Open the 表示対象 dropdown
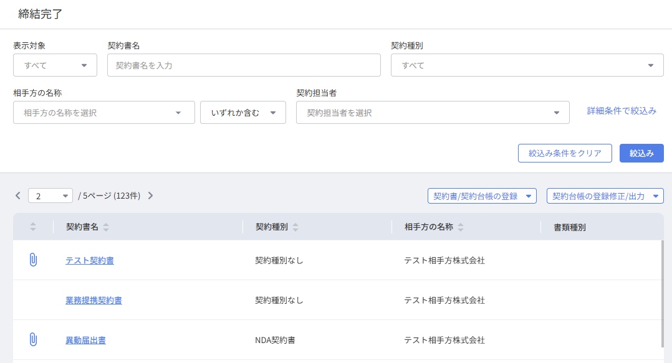The image size is (672, 363). (55, 65)
